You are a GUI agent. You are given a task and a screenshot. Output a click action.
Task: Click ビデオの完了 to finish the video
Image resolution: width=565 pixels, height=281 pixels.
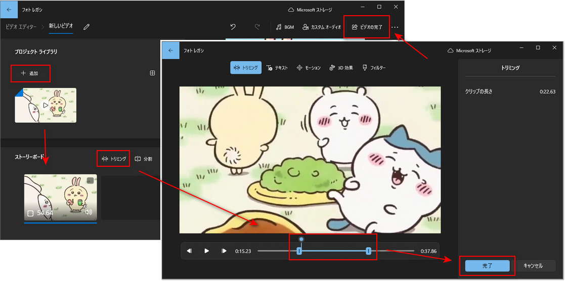tap(367, 27)
